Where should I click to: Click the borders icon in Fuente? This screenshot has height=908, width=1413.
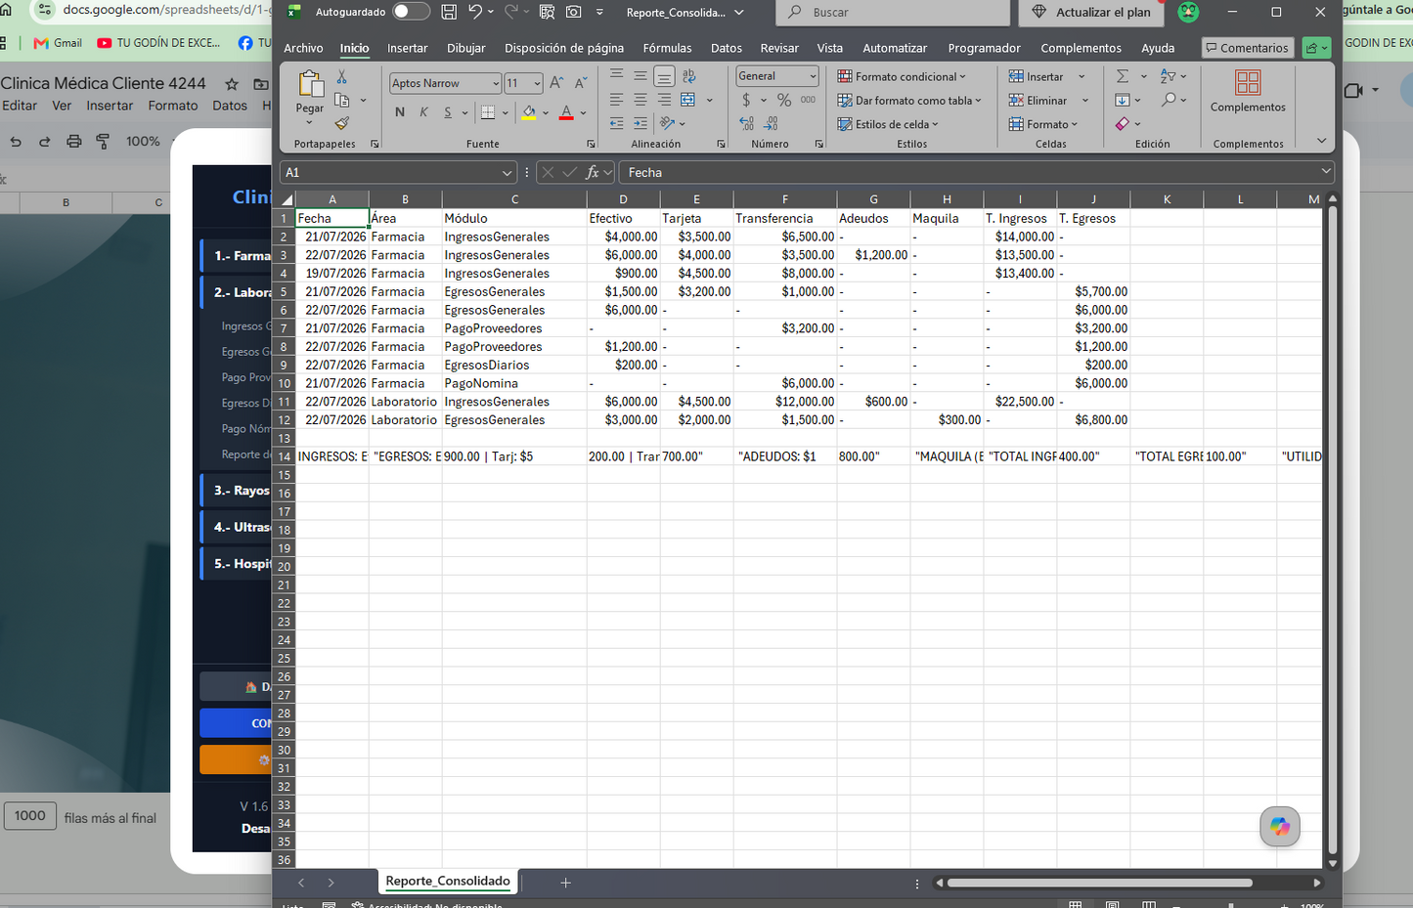click(x=488, y=112)
